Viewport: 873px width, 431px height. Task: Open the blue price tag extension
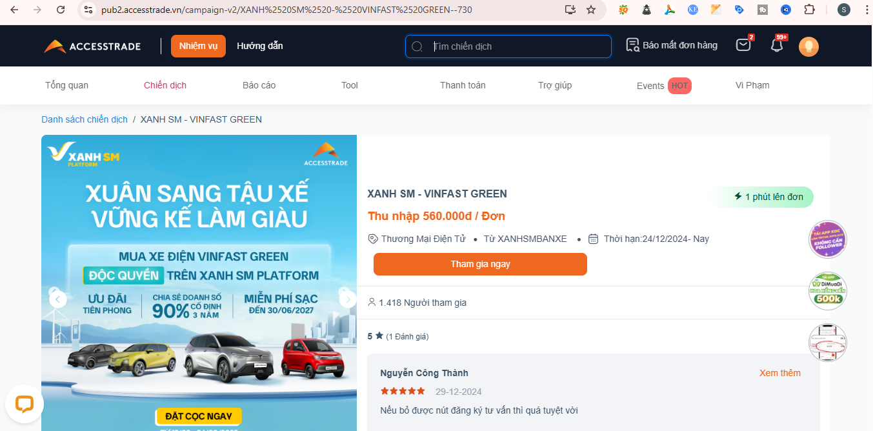pyautogui.click(x=739, y=10)
